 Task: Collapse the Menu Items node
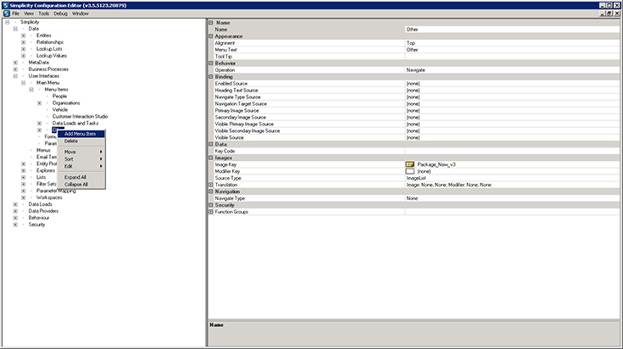(x=31, y=90)
